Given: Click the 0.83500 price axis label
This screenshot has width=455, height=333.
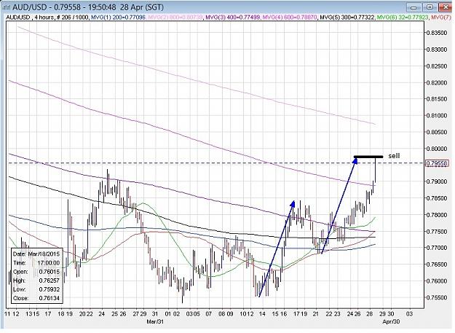Looking at the screenshot, I should tap(437, 33).
